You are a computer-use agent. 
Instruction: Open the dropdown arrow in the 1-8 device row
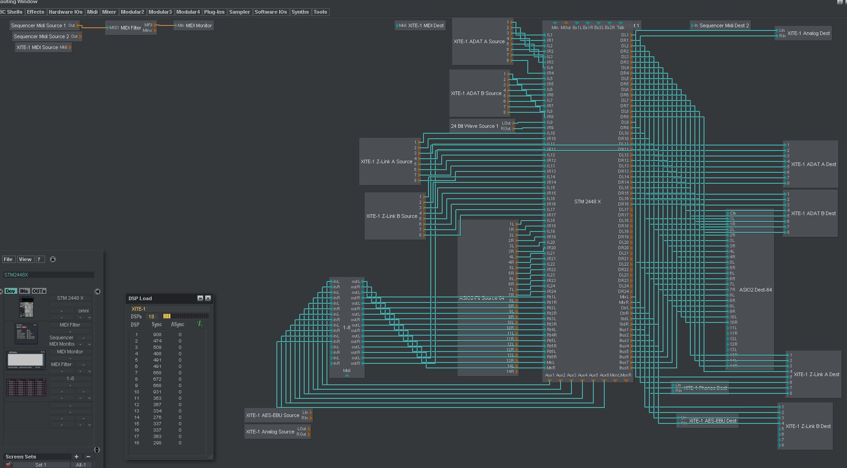pos(89,398)
